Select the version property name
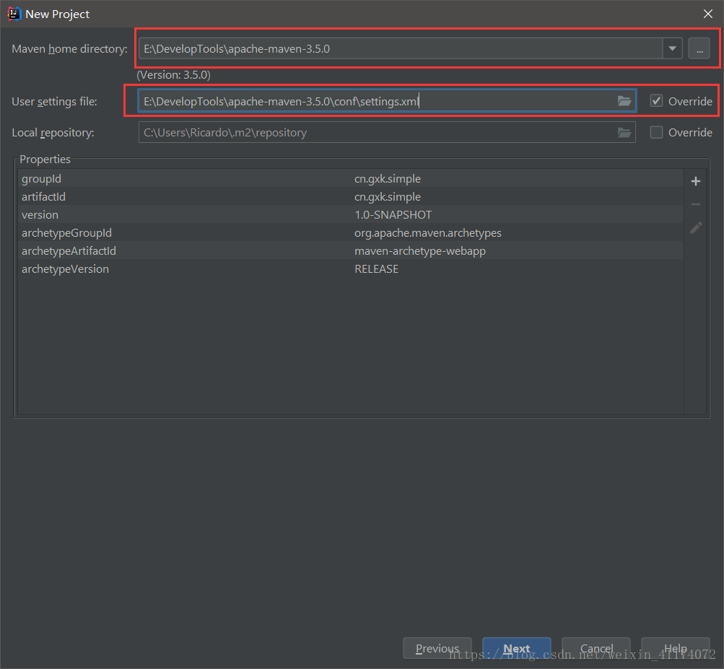The width and height of the screenshot is (724, 669). [x=40, y=214]
